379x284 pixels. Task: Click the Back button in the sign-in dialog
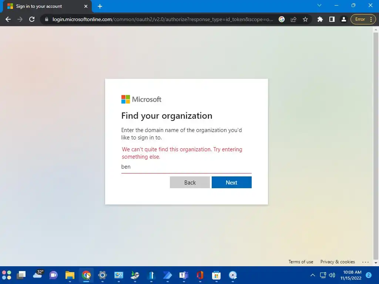[x=190, y=182]
